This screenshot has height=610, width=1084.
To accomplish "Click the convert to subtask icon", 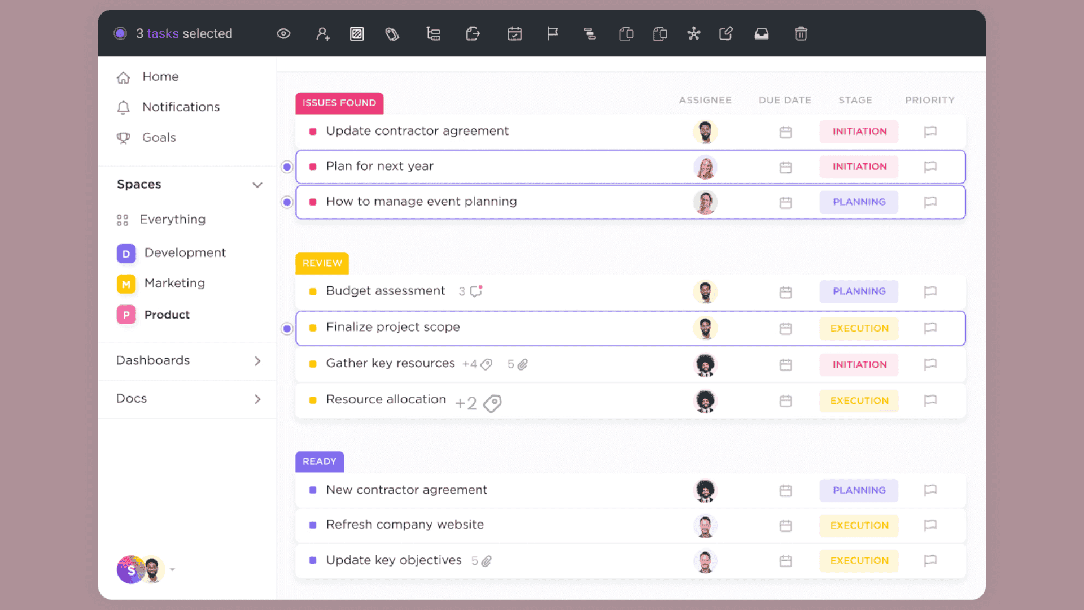I will 433,34.
